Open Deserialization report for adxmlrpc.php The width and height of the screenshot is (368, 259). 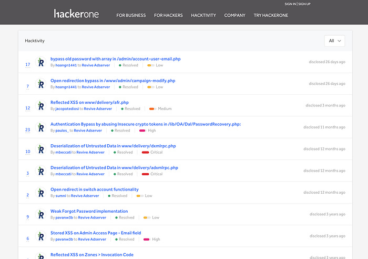point(114,167)
